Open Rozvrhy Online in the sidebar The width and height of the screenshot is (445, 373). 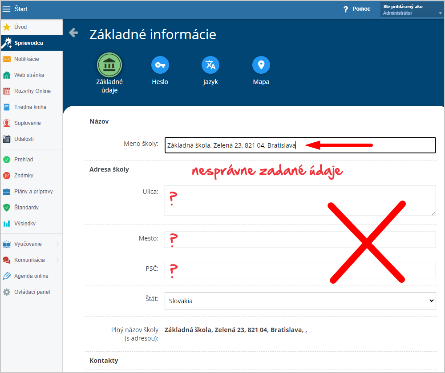[x=32, y=91]
